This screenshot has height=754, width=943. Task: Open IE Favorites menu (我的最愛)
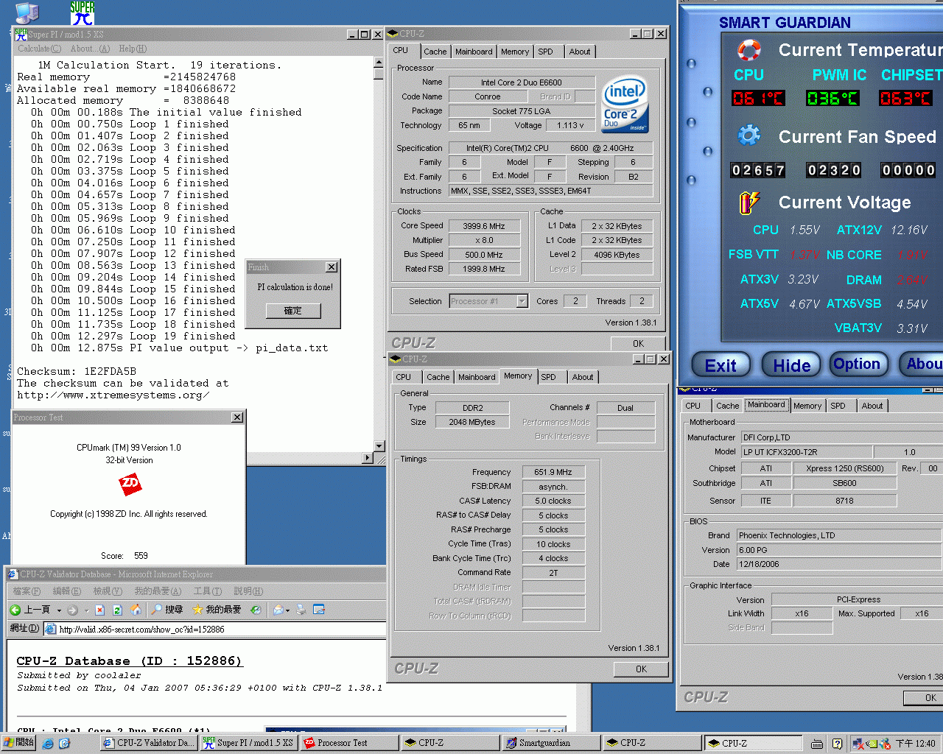[x=158, y=591]
